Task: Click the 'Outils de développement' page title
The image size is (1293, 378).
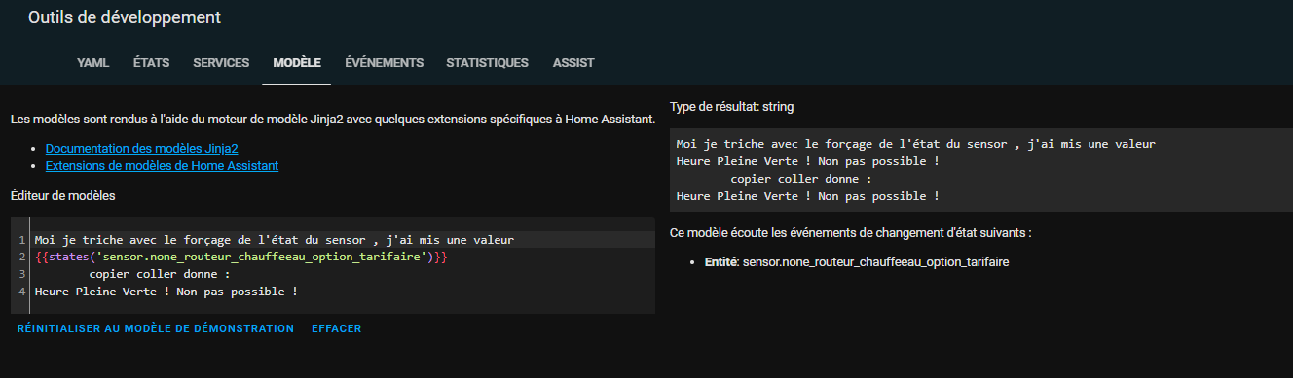Action: click(x=125, y=17)
